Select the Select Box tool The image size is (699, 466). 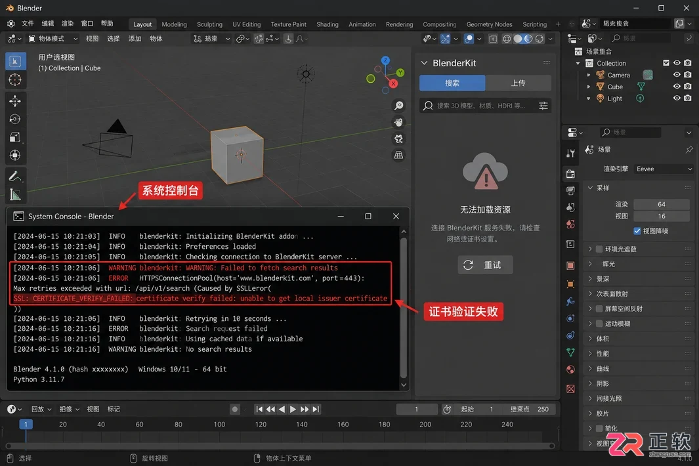(x=15, y=61)
